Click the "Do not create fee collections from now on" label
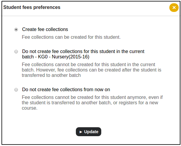 click(x=68, y=90)
